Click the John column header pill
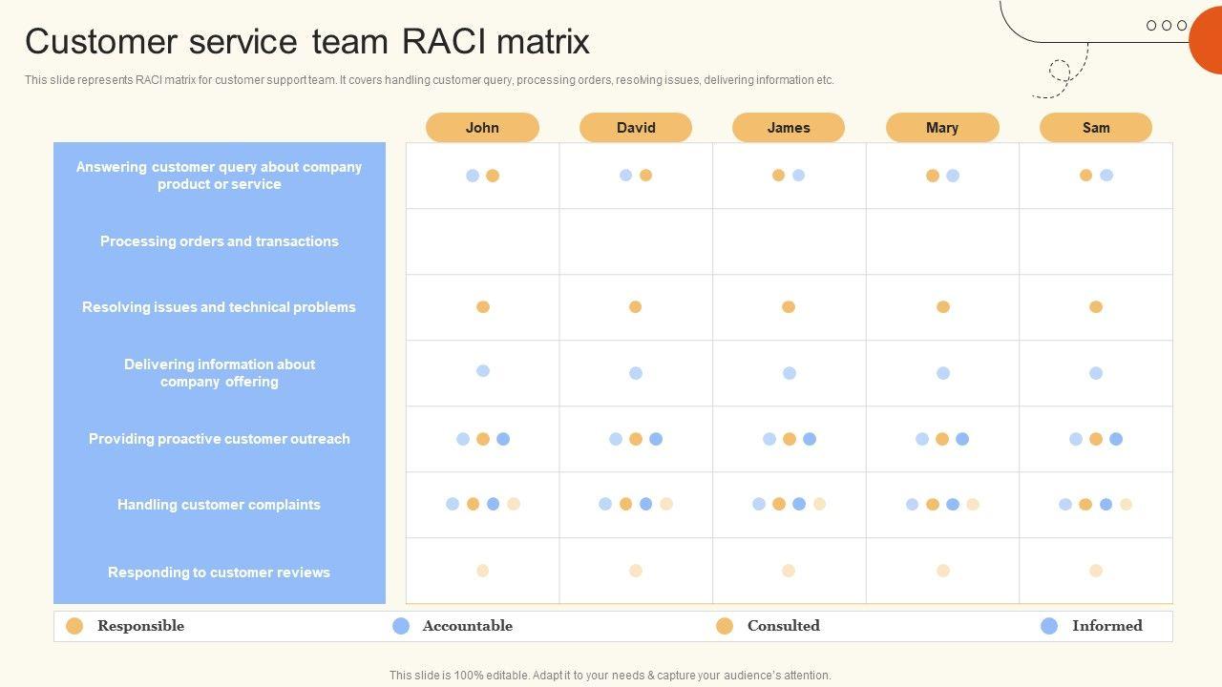1222x687 pixels. coord(482,127)
